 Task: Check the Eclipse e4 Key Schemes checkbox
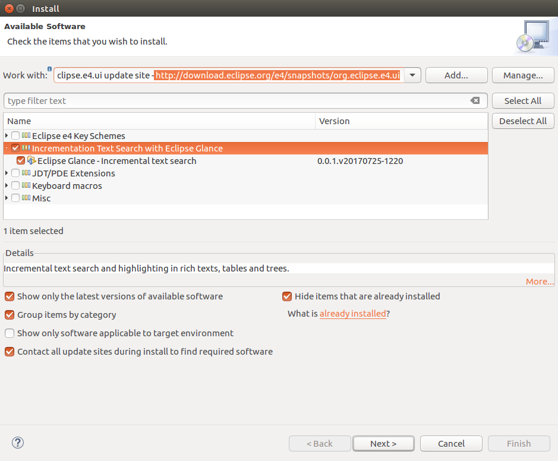click(15, 135)
